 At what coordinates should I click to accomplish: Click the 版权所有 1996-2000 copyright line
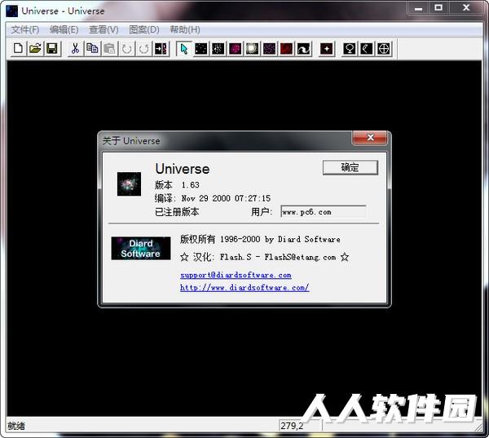pyautogui.click(x=260, y=240)
